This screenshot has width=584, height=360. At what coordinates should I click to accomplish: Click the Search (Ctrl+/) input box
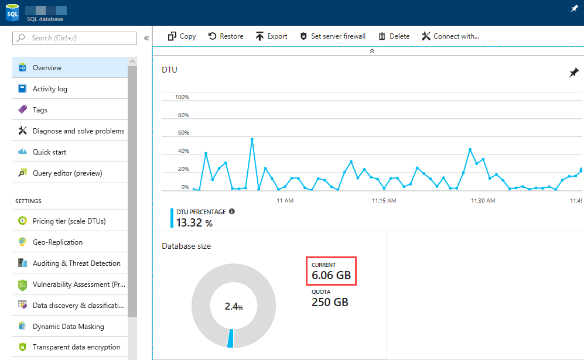click(76, 38)
